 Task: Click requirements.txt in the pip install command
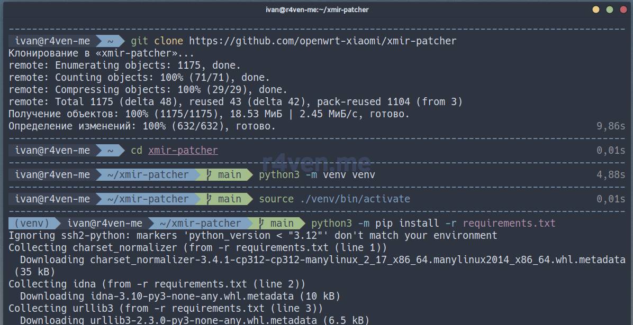pos(509,224)
